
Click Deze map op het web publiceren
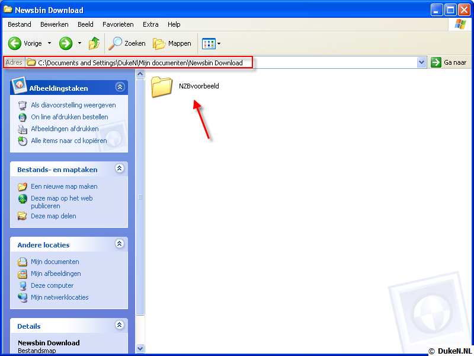[x=62, y=202]
